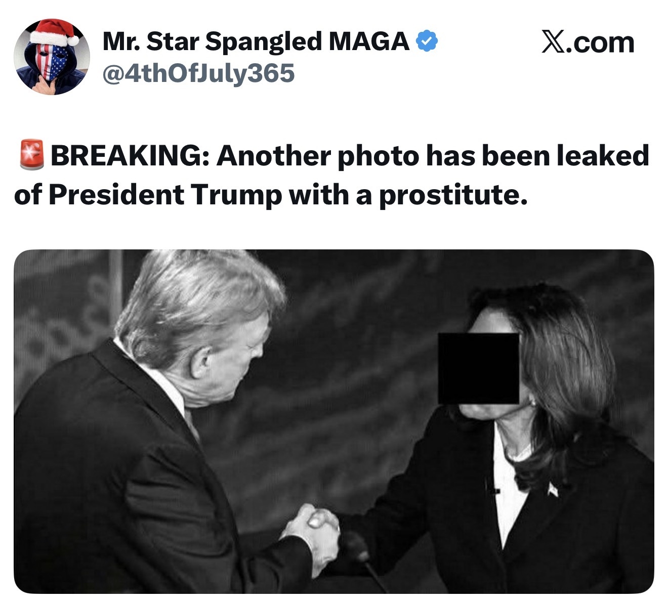Open the attached black-and-white photo
The height and width of the screenshot is (604, 668).
(x=334, y=421)
